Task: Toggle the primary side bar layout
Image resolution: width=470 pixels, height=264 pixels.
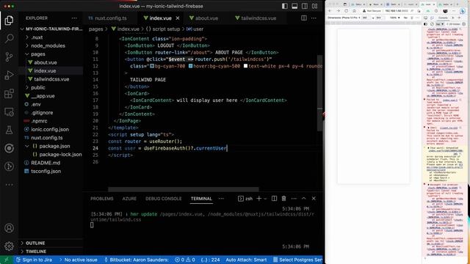Action: [x=284, y=6]
